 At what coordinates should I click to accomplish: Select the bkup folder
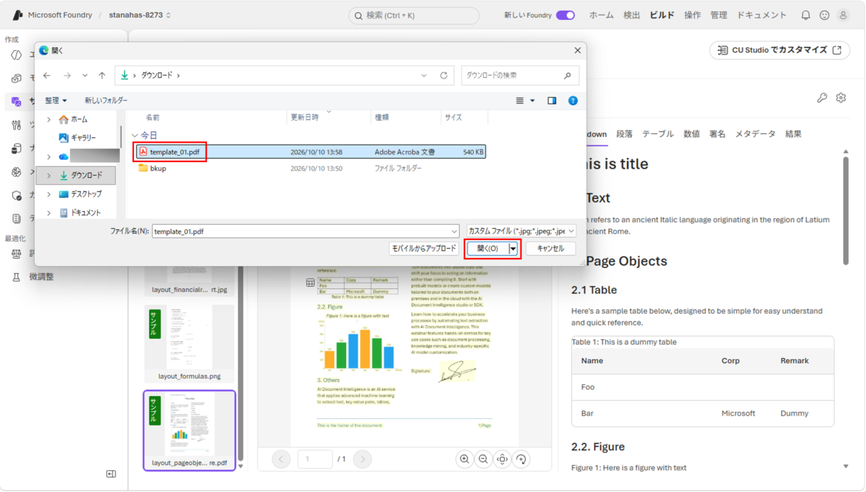point(158,169)
